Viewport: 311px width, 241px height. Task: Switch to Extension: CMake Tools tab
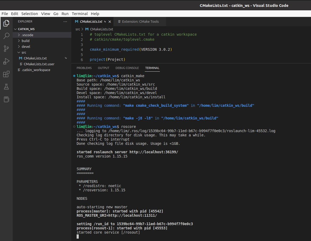pyautogui.click(x=140, y=22)
